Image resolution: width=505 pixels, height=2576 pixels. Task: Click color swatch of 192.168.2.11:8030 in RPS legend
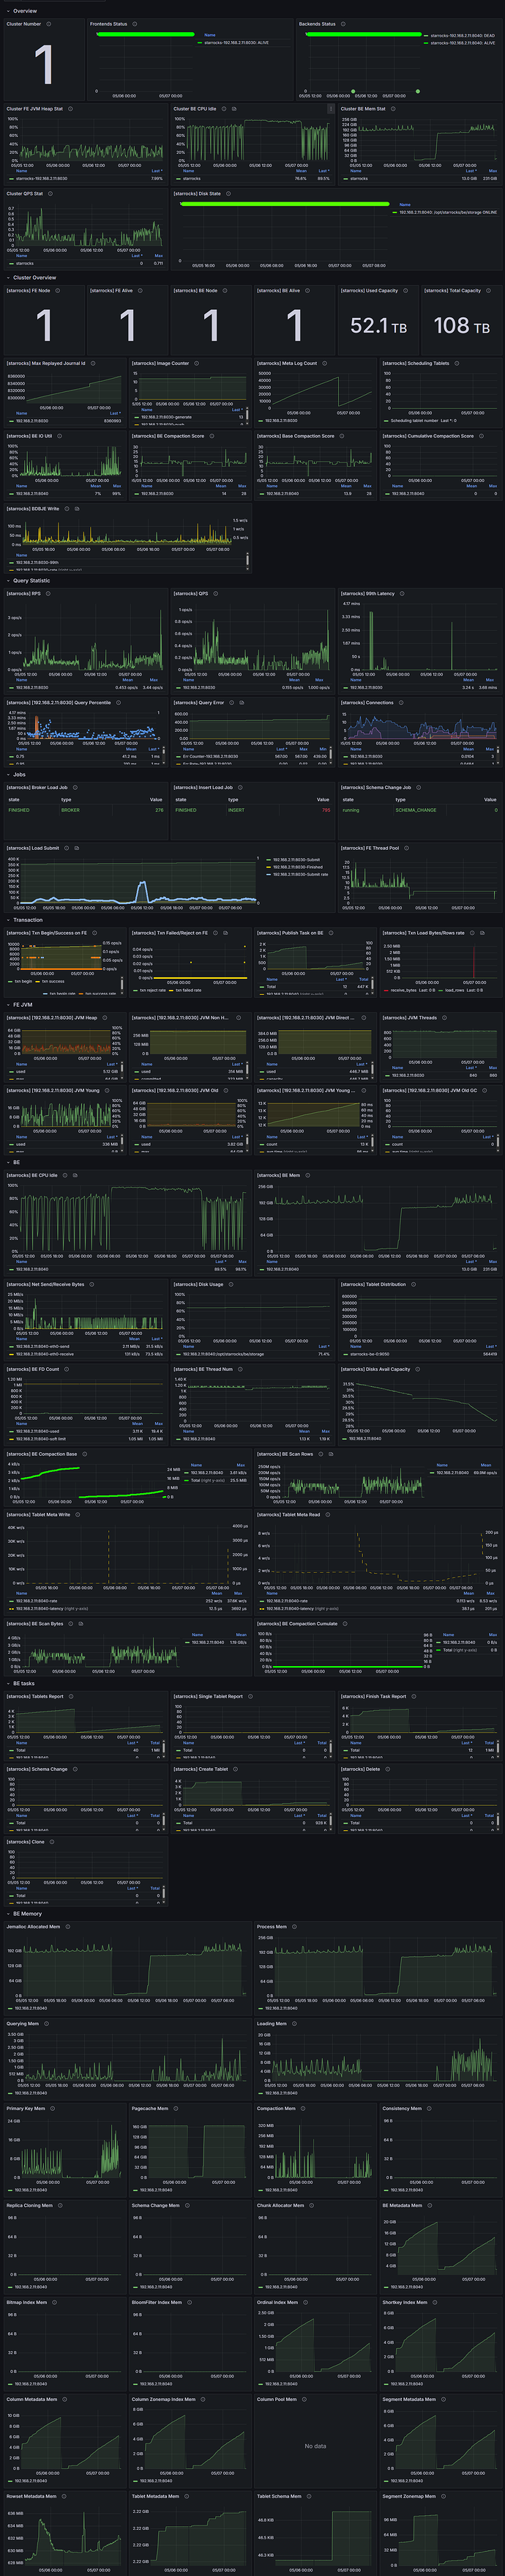point(10,687)
